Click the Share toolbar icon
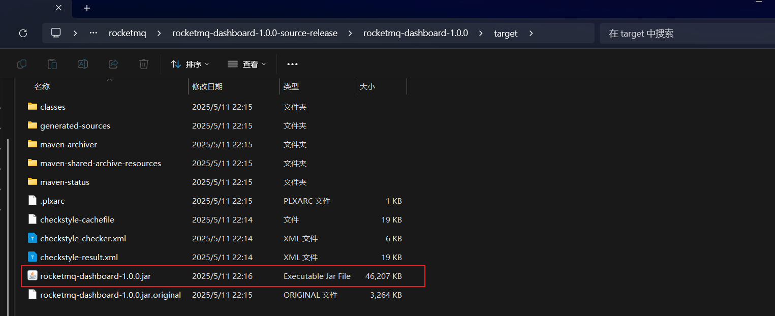This screenshot has height=316, width=775. [x=113, y=64]
